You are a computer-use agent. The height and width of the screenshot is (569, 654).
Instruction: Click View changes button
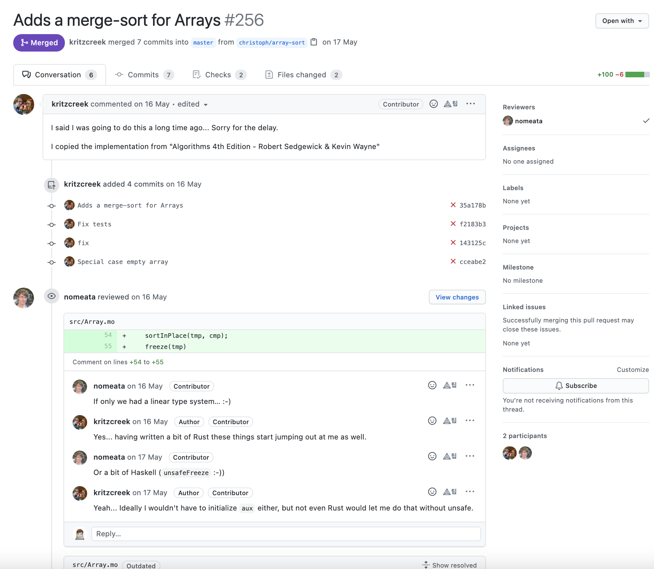point(457,297)
